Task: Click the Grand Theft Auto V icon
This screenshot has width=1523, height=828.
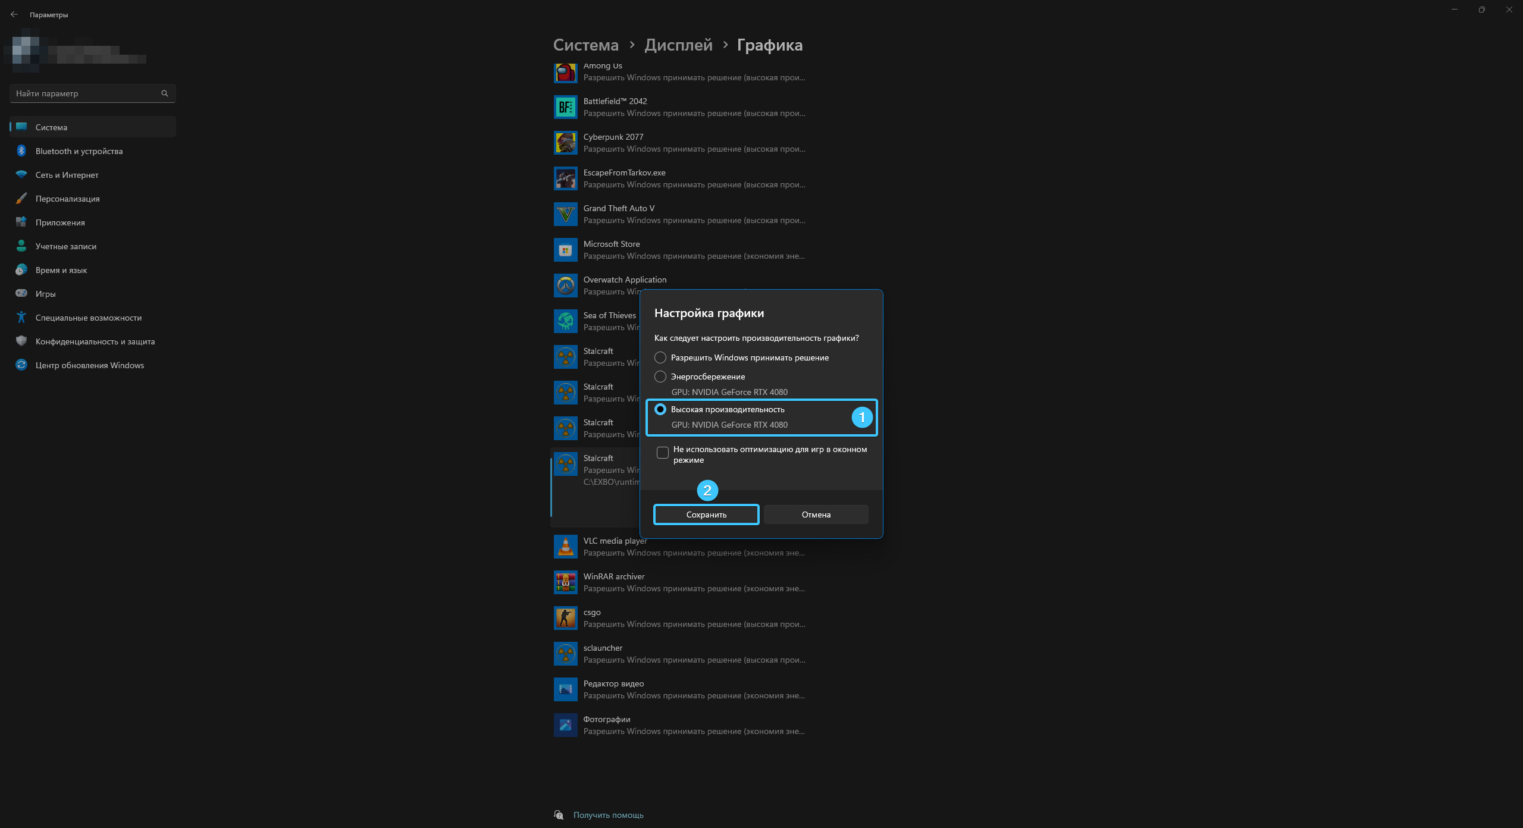Action: [x=565, y=215]
